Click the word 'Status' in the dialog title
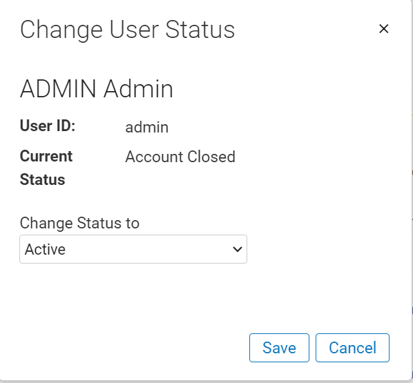Viewport: 413px width, 383px height. coord(200,30)
